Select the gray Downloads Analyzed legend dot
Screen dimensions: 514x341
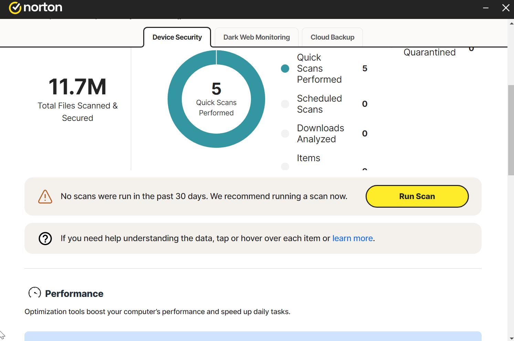(285, 134)
